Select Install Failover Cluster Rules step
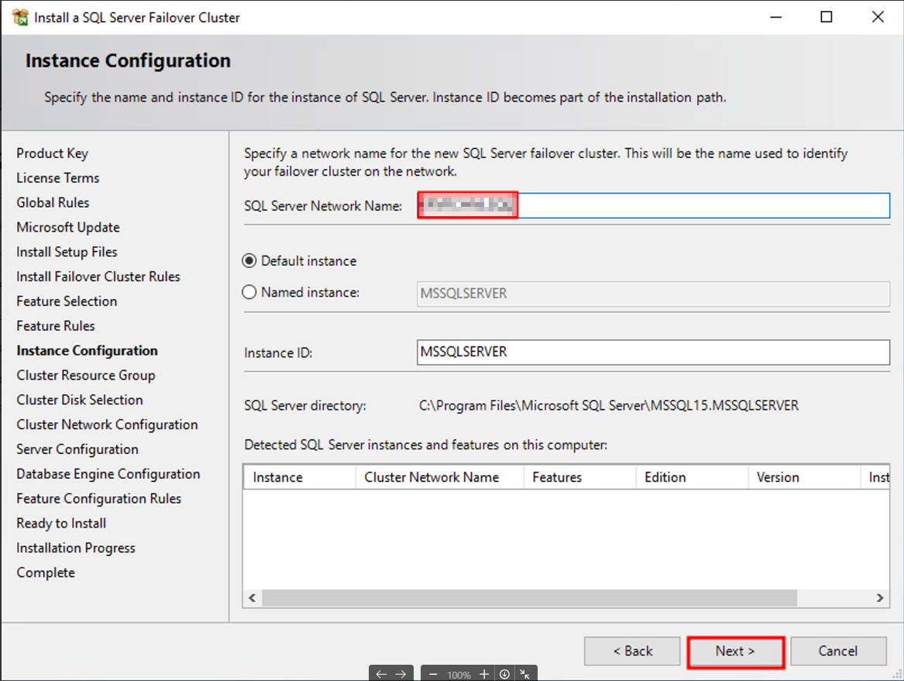Screen dimensions: 904x681 pos(98,277)
